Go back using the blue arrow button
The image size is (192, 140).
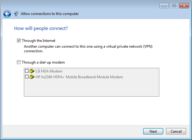pos(7,14)
